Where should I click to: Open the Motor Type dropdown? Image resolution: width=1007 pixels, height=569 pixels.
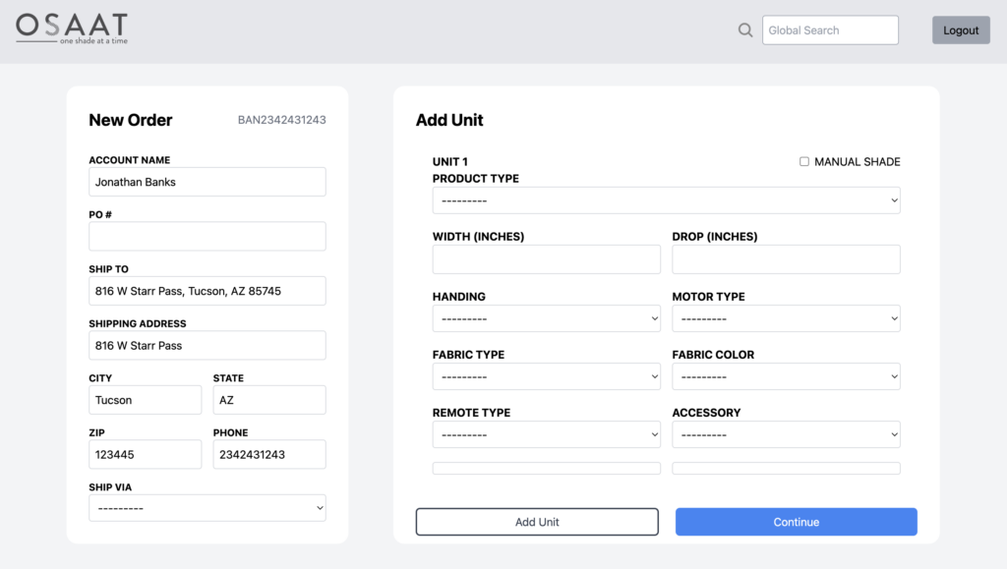click(x=786, y=318)
